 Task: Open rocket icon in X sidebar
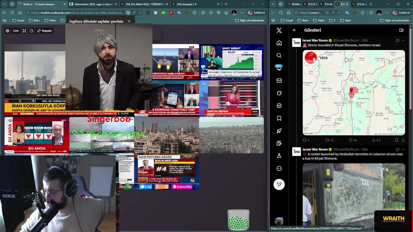click(279, 131)
